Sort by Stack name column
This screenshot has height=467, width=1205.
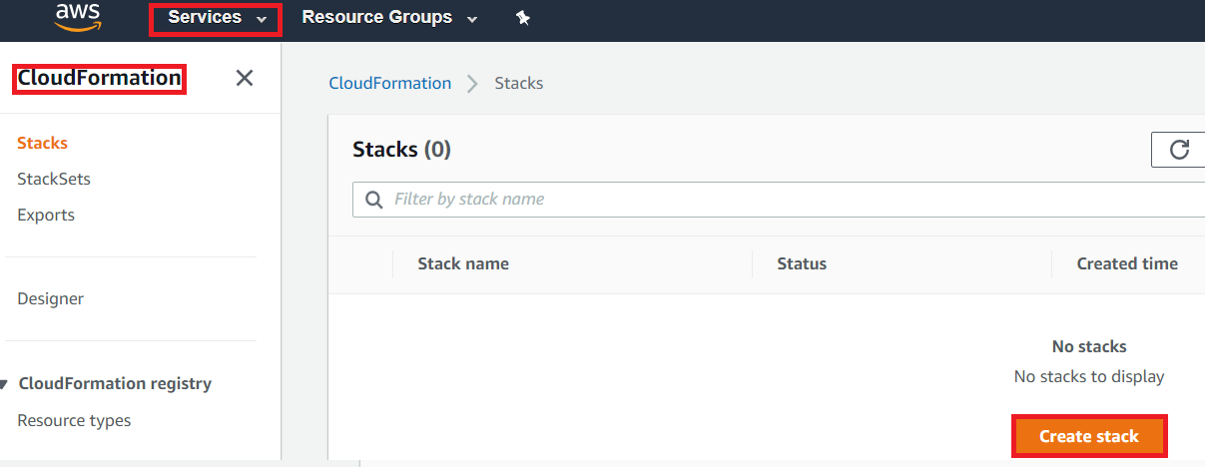point(463,263)
